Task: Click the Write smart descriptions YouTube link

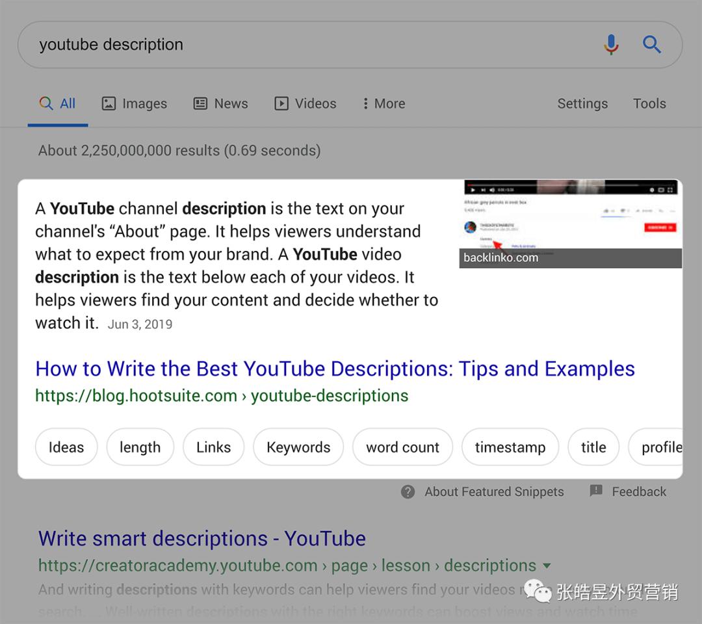Action: [201, 538]
